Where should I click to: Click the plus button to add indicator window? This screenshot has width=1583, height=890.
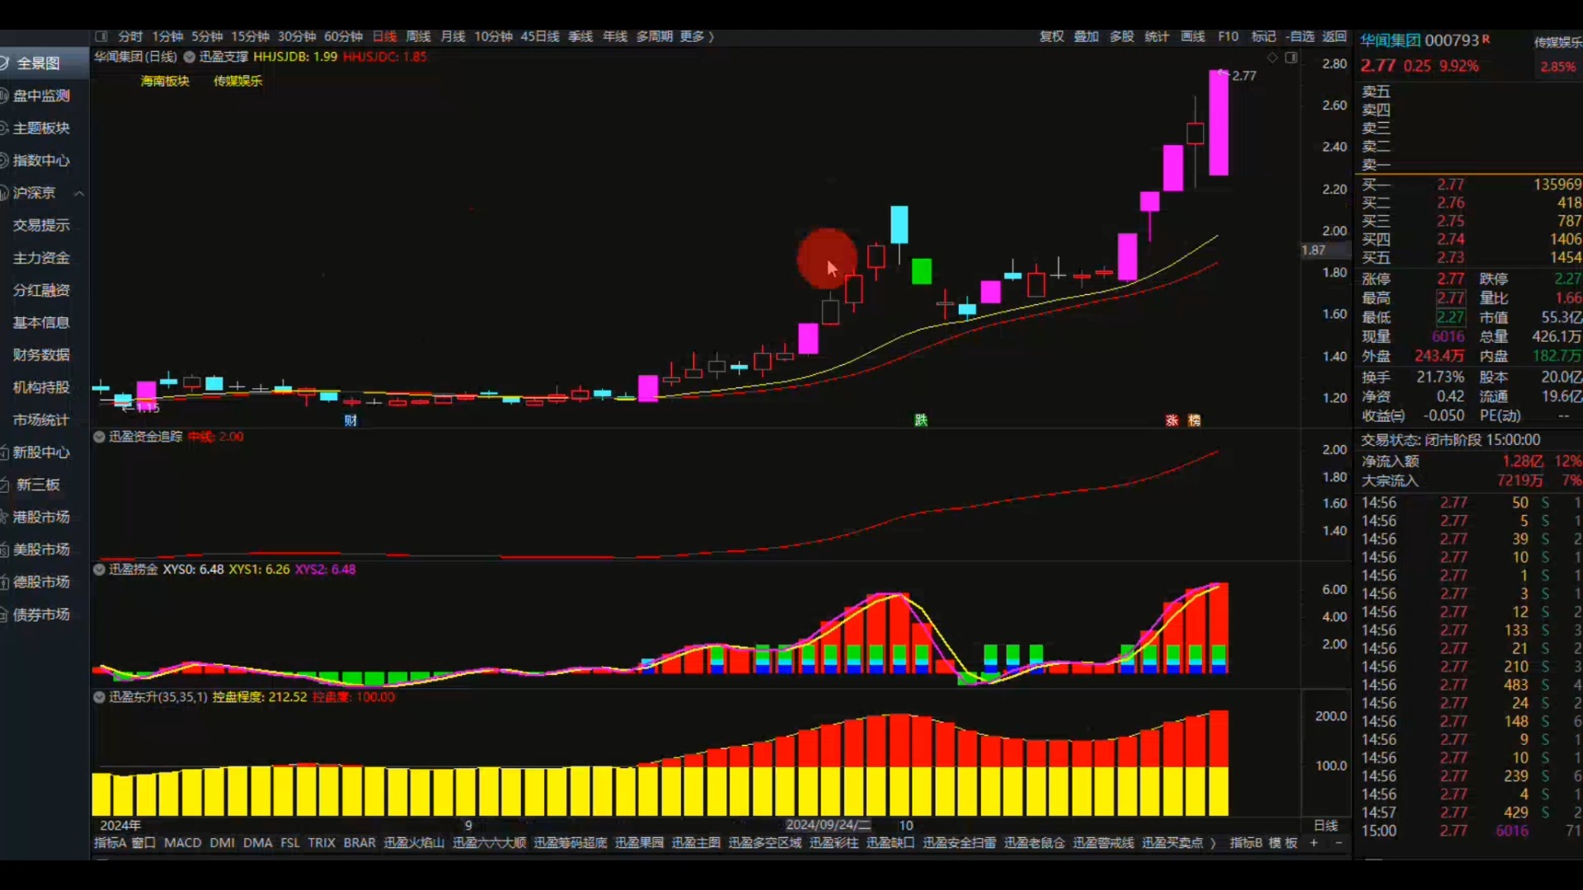(x=1314, y=843)
